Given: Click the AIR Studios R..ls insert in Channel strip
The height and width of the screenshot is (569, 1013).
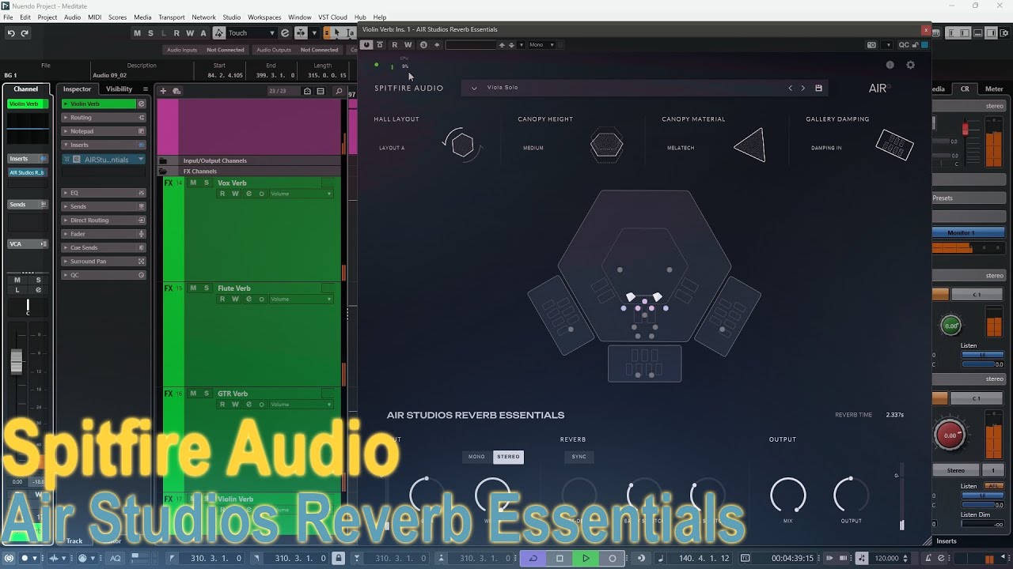Looking at the screenshot, I should click(27, 172).
